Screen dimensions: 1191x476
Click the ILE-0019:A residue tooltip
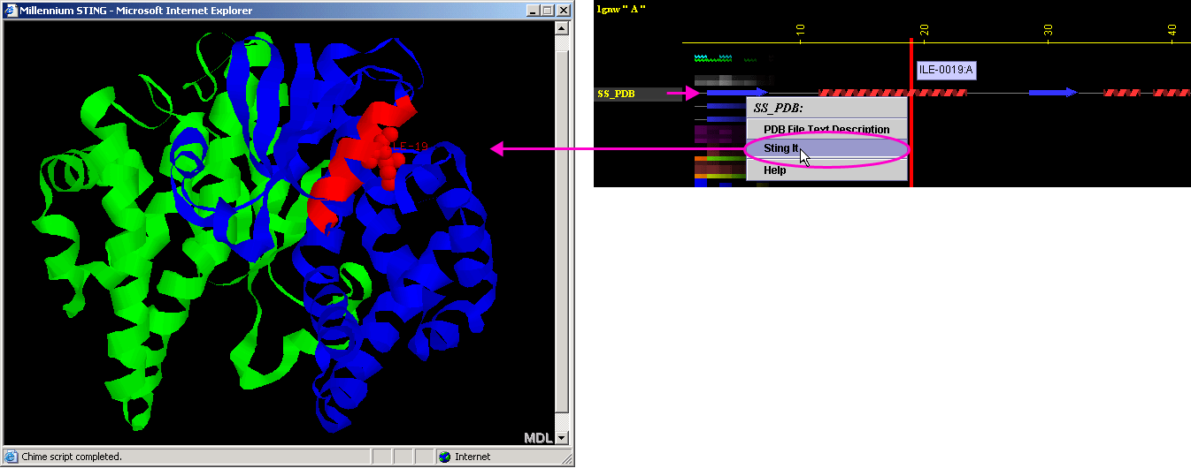coord(946,70)
